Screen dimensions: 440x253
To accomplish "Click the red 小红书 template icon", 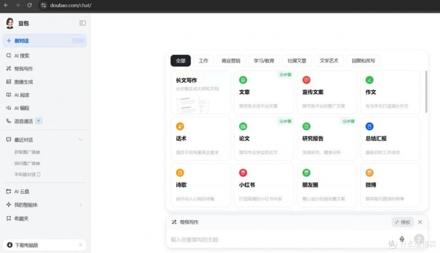I will (243, 172).
